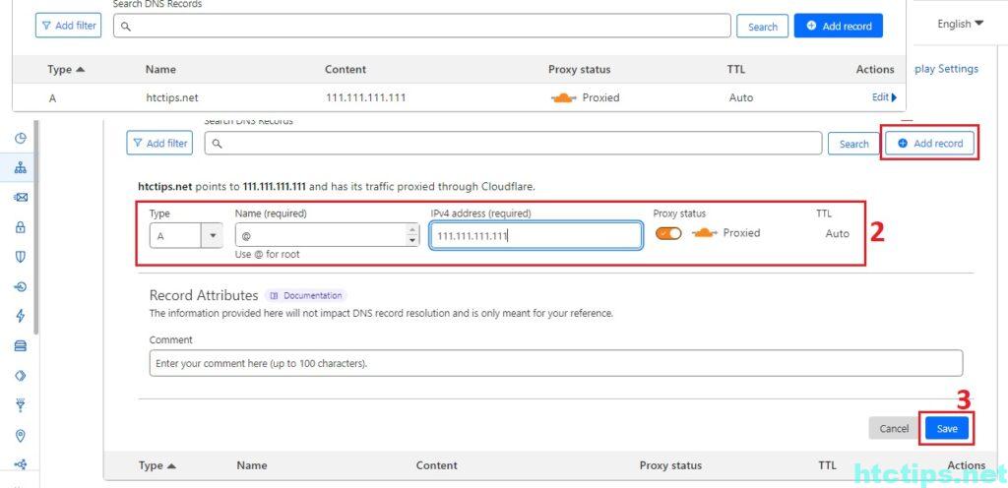
Task: Click the location pin sidebar icon
Action: point(20,436)
